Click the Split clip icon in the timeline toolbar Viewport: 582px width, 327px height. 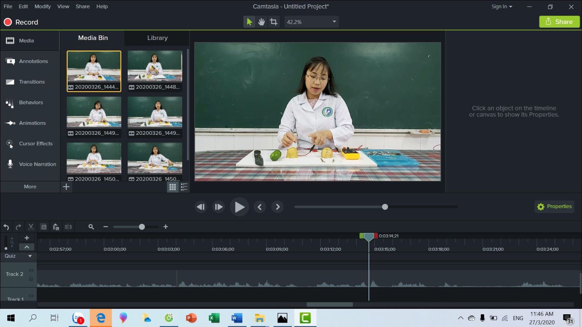point(68,227)
